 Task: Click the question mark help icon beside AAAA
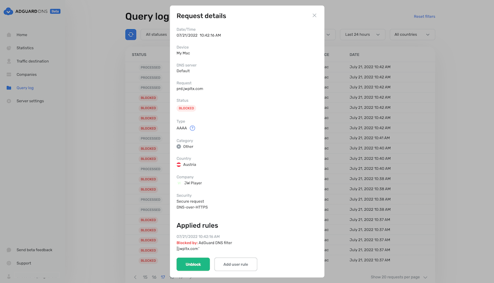point(193,128)
